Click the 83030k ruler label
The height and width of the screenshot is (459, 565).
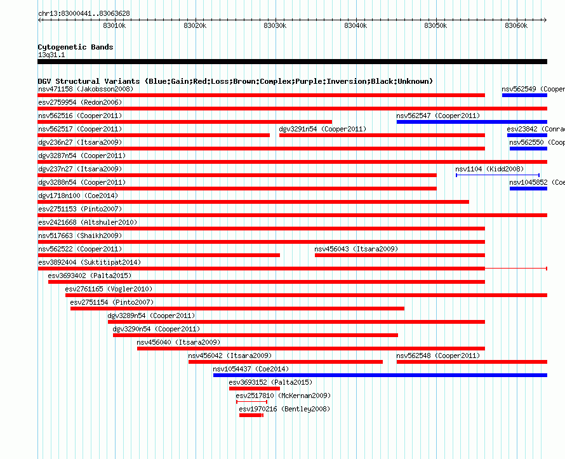275,25
